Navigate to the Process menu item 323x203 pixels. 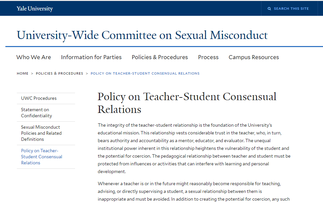tap(208, 57)
